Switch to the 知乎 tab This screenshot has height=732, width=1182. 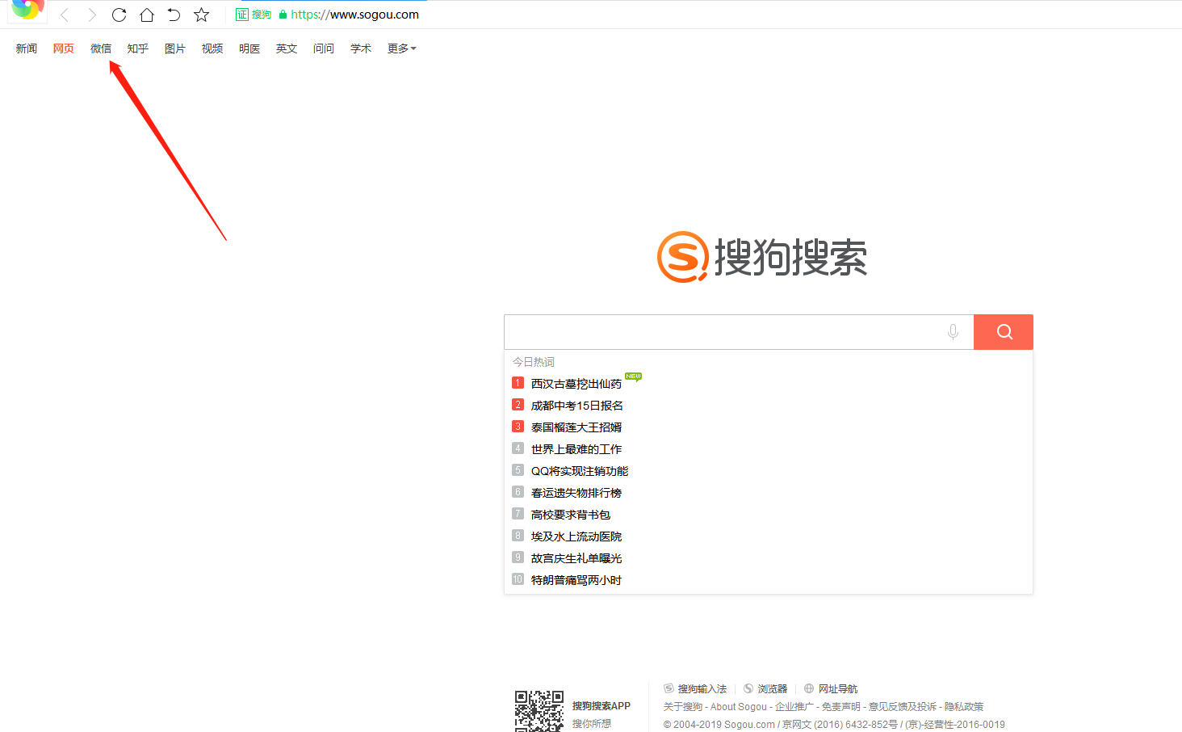(x=138, y=48)
